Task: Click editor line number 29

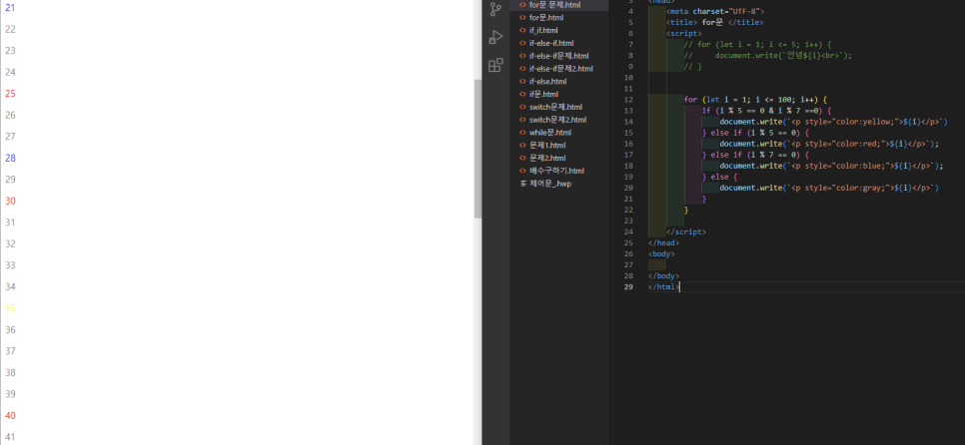Action: 627,287
